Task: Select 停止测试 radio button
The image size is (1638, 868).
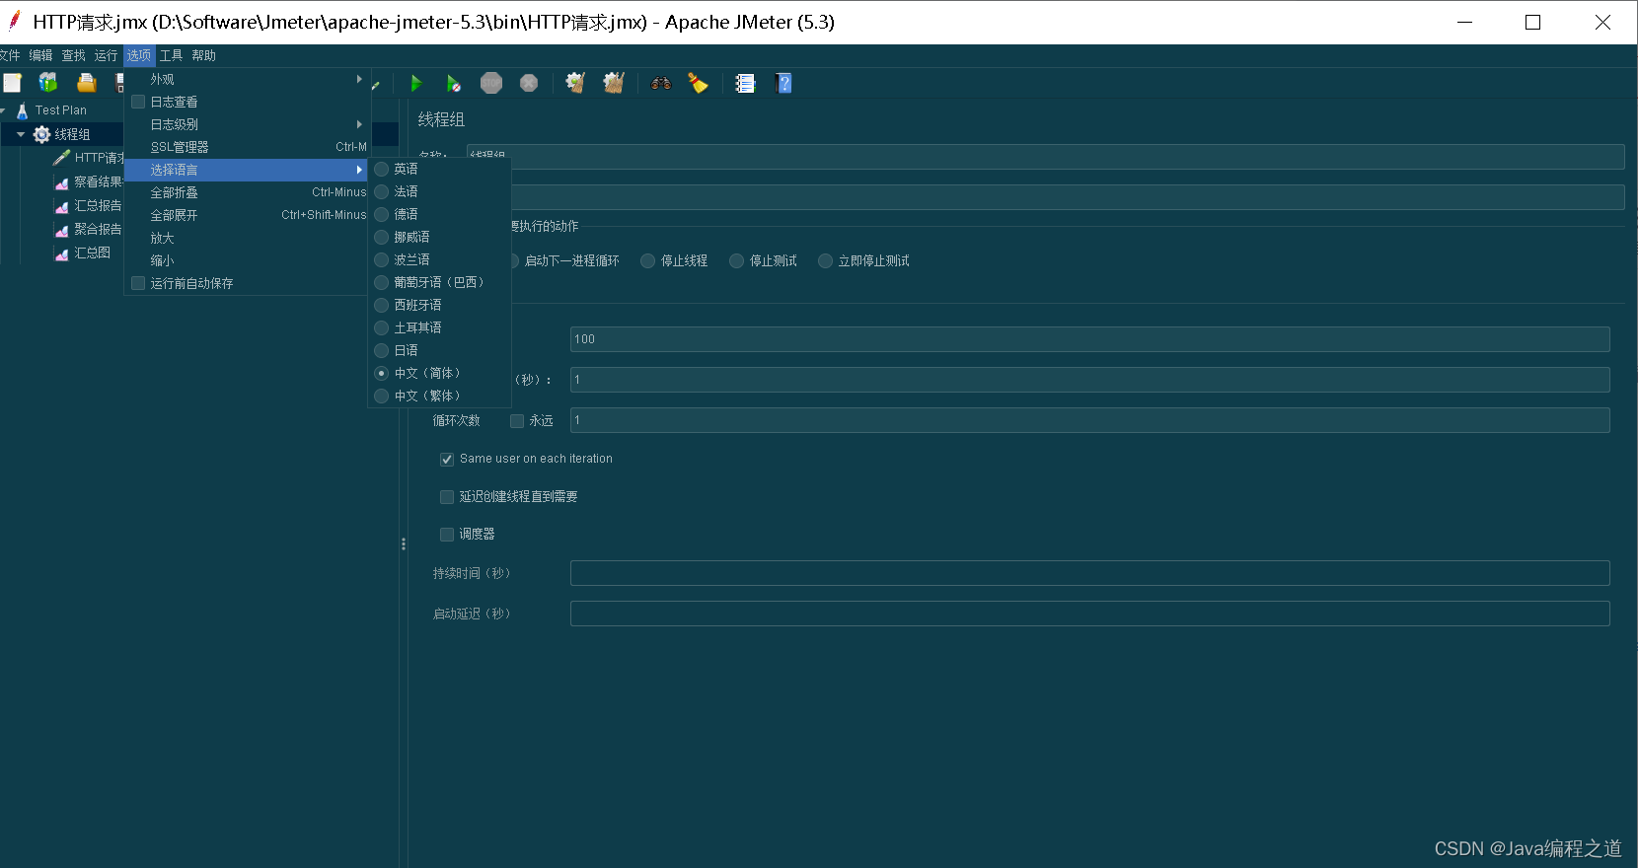Action: 763,260
